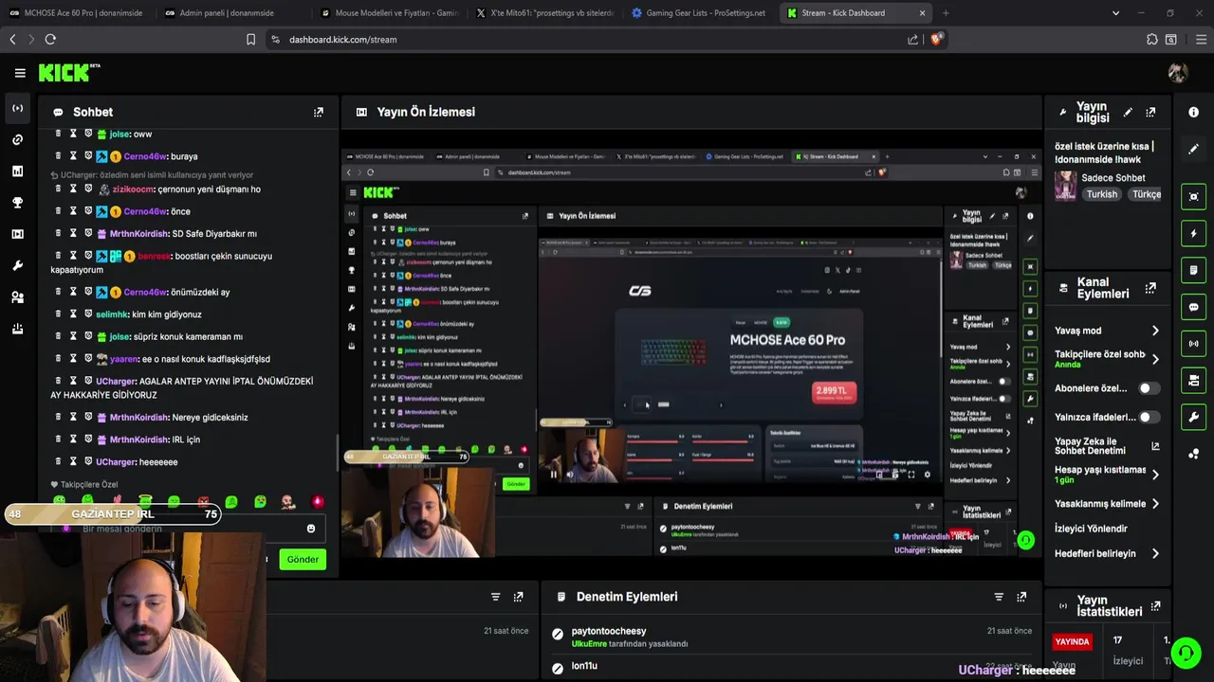The width and height of the screenshot is (1214, 682).
Task: Click the screen capture icon in right toolbar
Action: click(1193, 197)
